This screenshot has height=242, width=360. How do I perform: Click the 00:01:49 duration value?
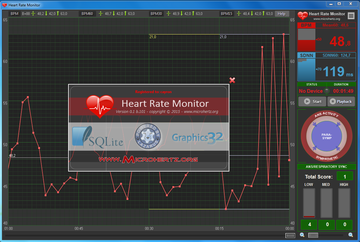click(343, 91)
